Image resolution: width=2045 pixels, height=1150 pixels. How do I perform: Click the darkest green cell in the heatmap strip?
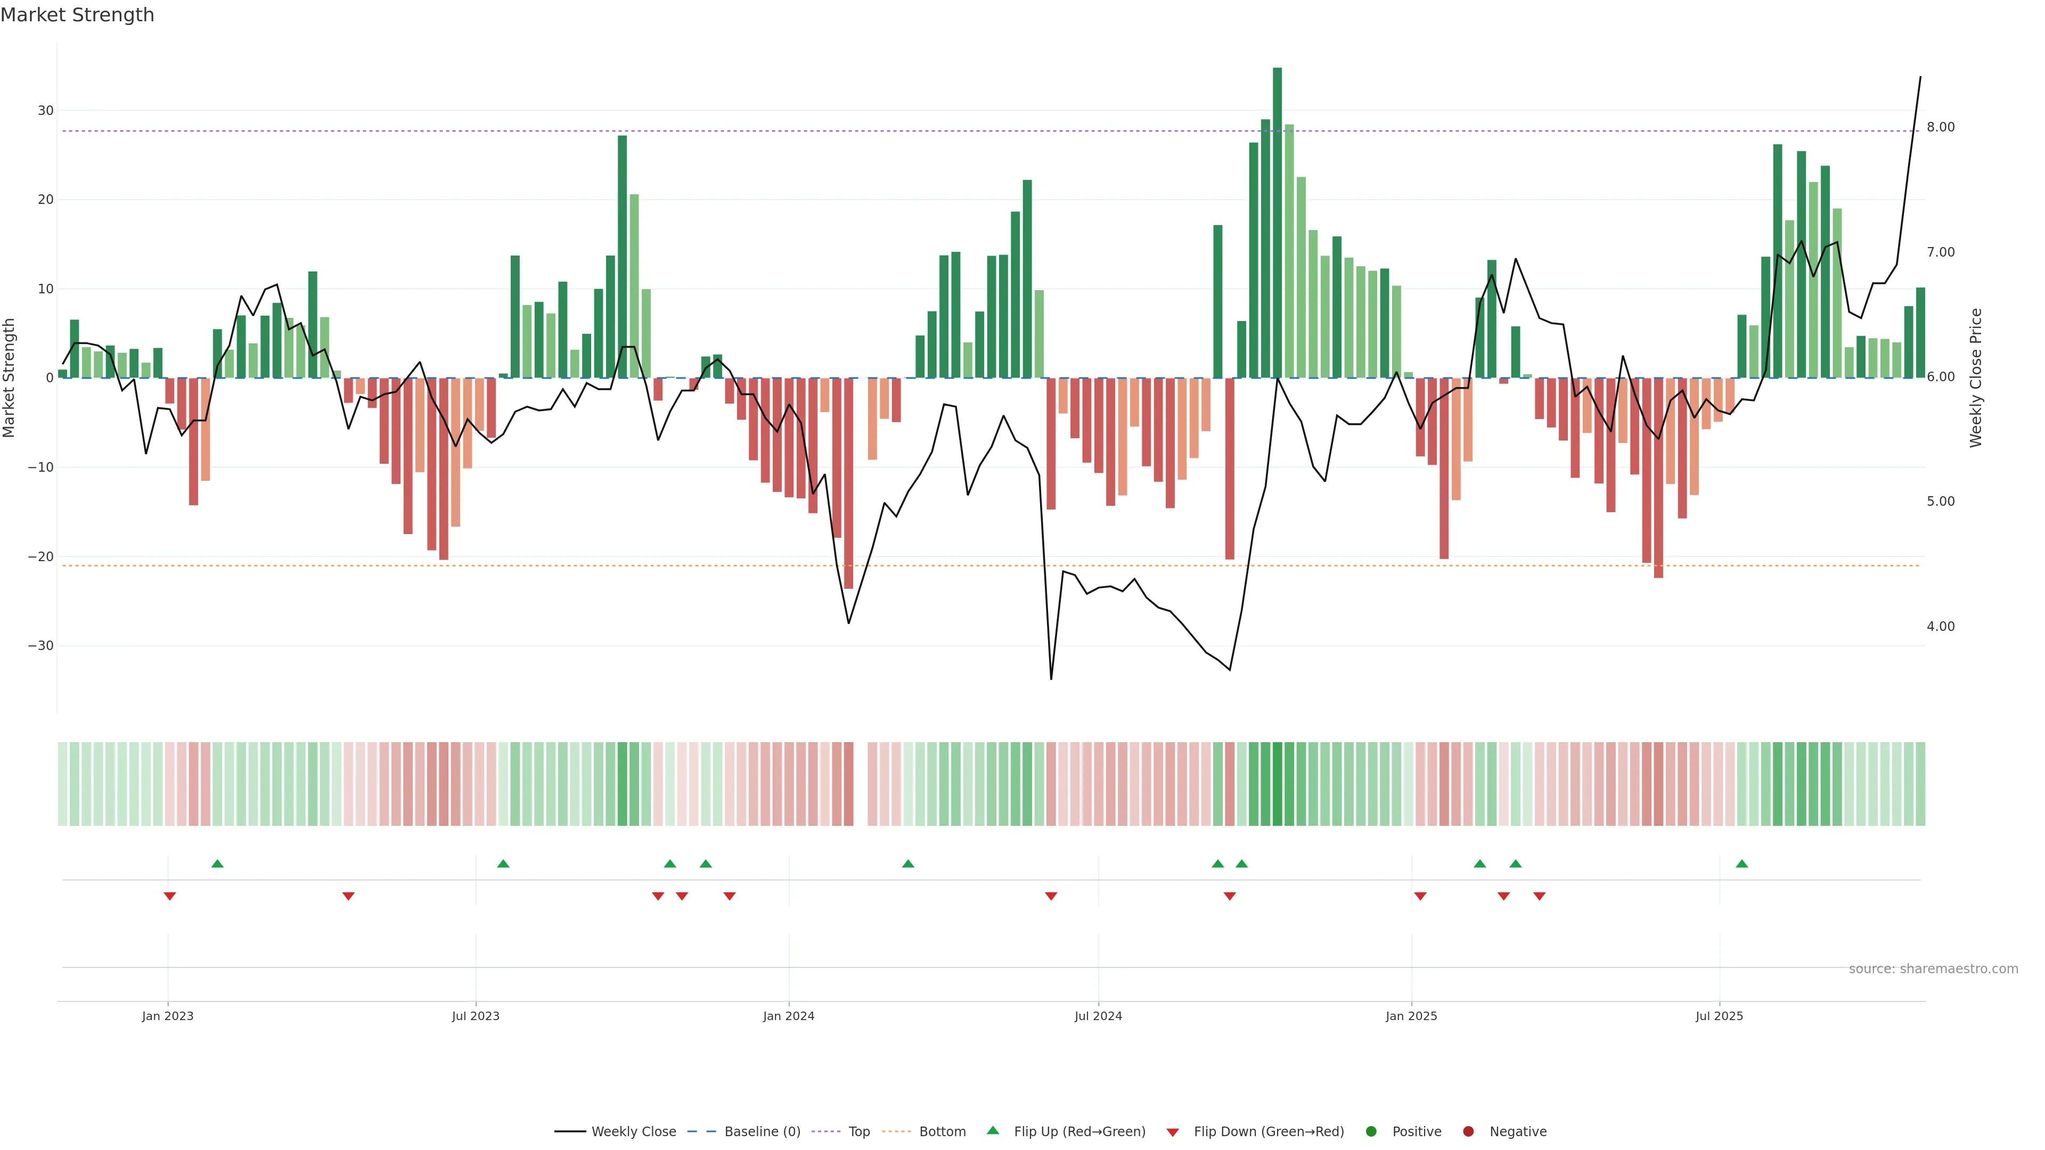1278,784
